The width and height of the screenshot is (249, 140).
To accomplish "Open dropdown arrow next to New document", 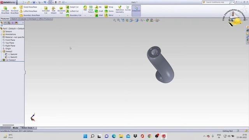I will (26, 2).
